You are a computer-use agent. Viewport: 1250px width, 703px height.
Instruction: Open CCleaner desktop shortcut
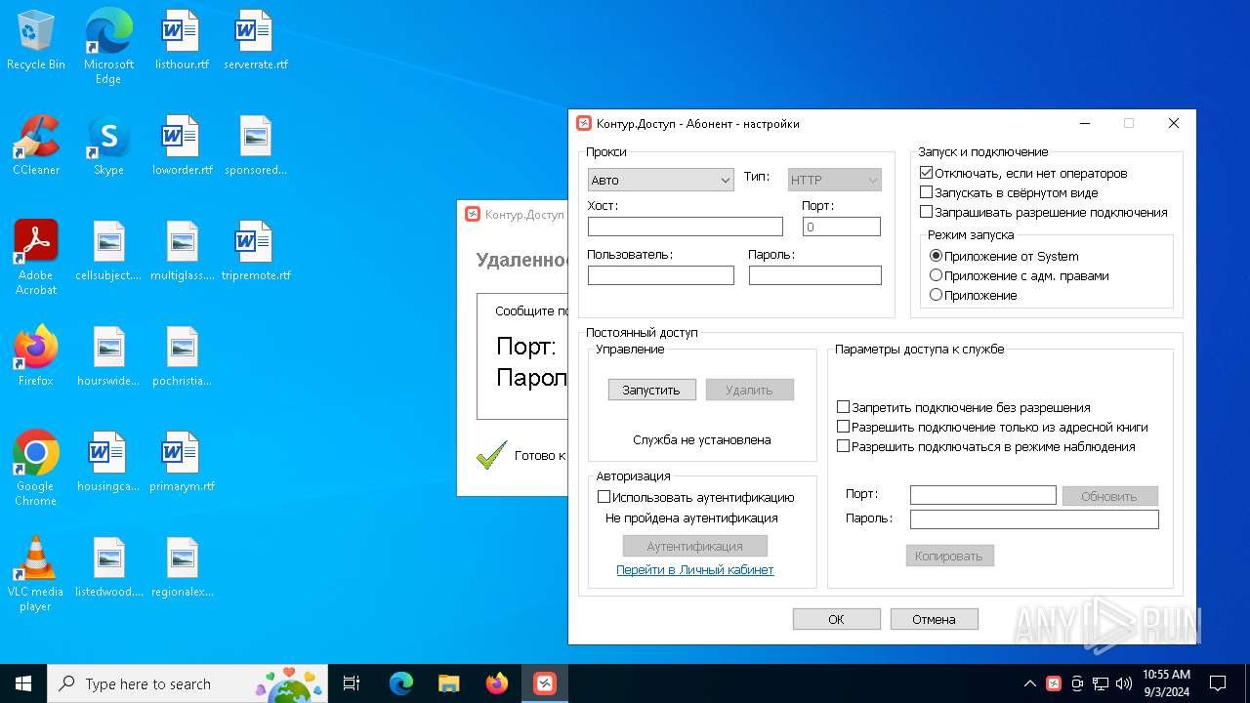click(36, 146)
